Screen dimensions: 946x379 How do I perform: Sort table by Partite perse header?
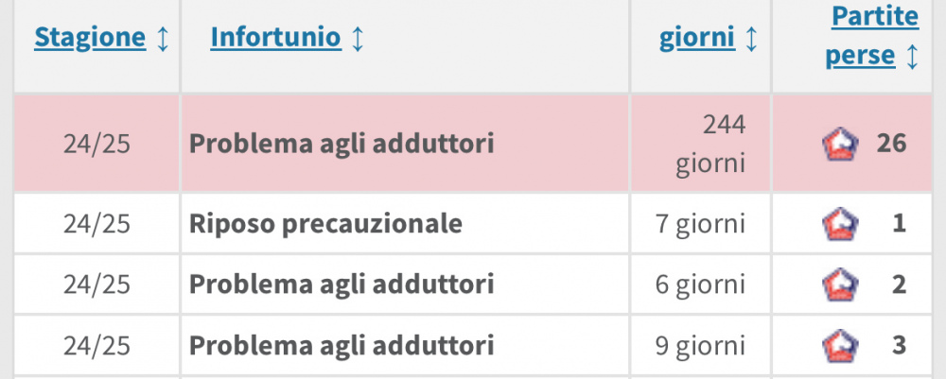pos(872,36)
